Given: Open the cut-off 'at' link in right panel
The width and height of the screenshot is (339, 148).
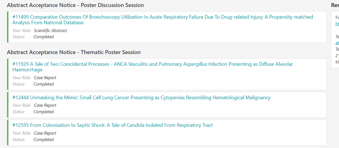Looking at the screenshot, I should pyautogui.click(x=337, y=43).
